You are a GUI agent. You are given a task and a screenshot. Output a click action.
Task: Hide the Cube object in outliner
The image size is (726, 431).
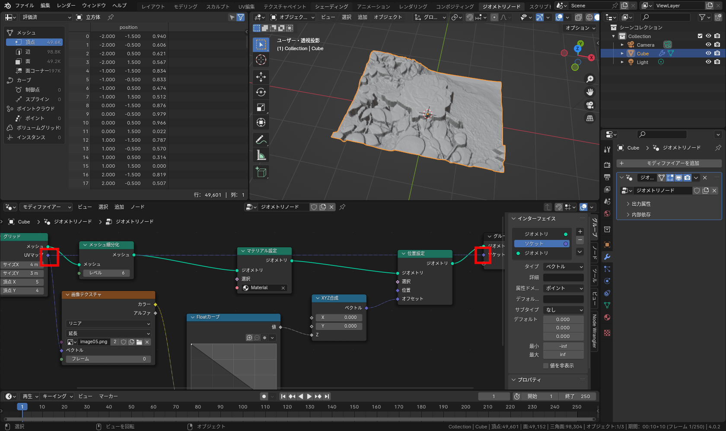click(x=708, y=54)
